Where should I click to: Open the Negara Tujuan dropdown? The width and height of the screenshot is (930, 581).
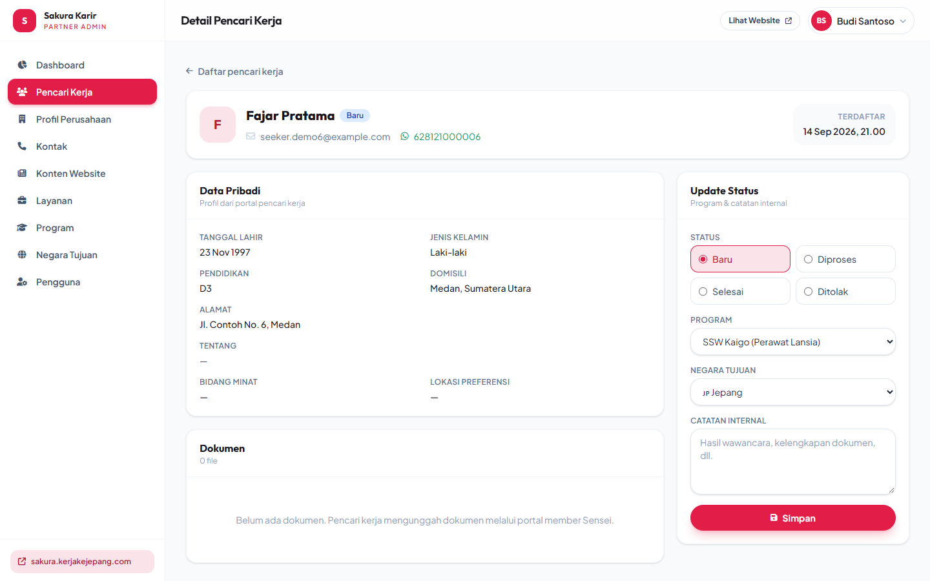[x=793, y=392]
